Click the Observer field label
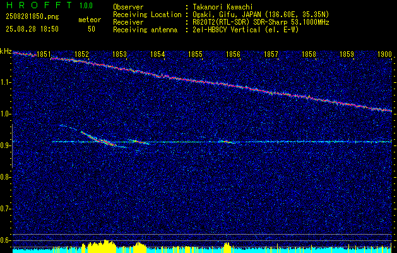Screen dimensions: 397x253 pyautogui.click(x=128, y=7)
